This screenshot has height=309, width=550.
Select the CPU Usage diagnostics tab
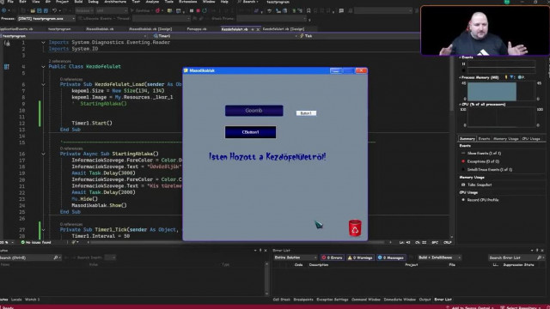531,139
